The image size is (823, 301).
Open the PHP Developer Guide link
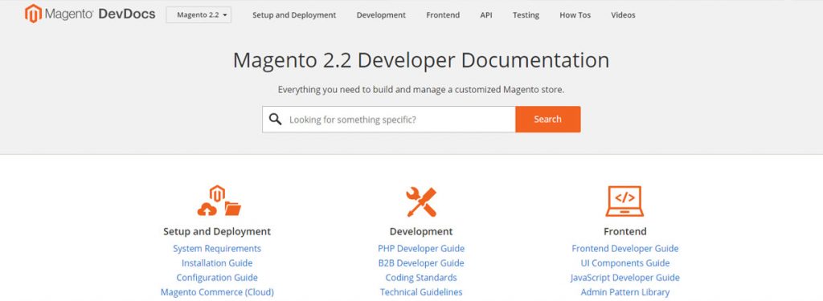pos(421,249)
